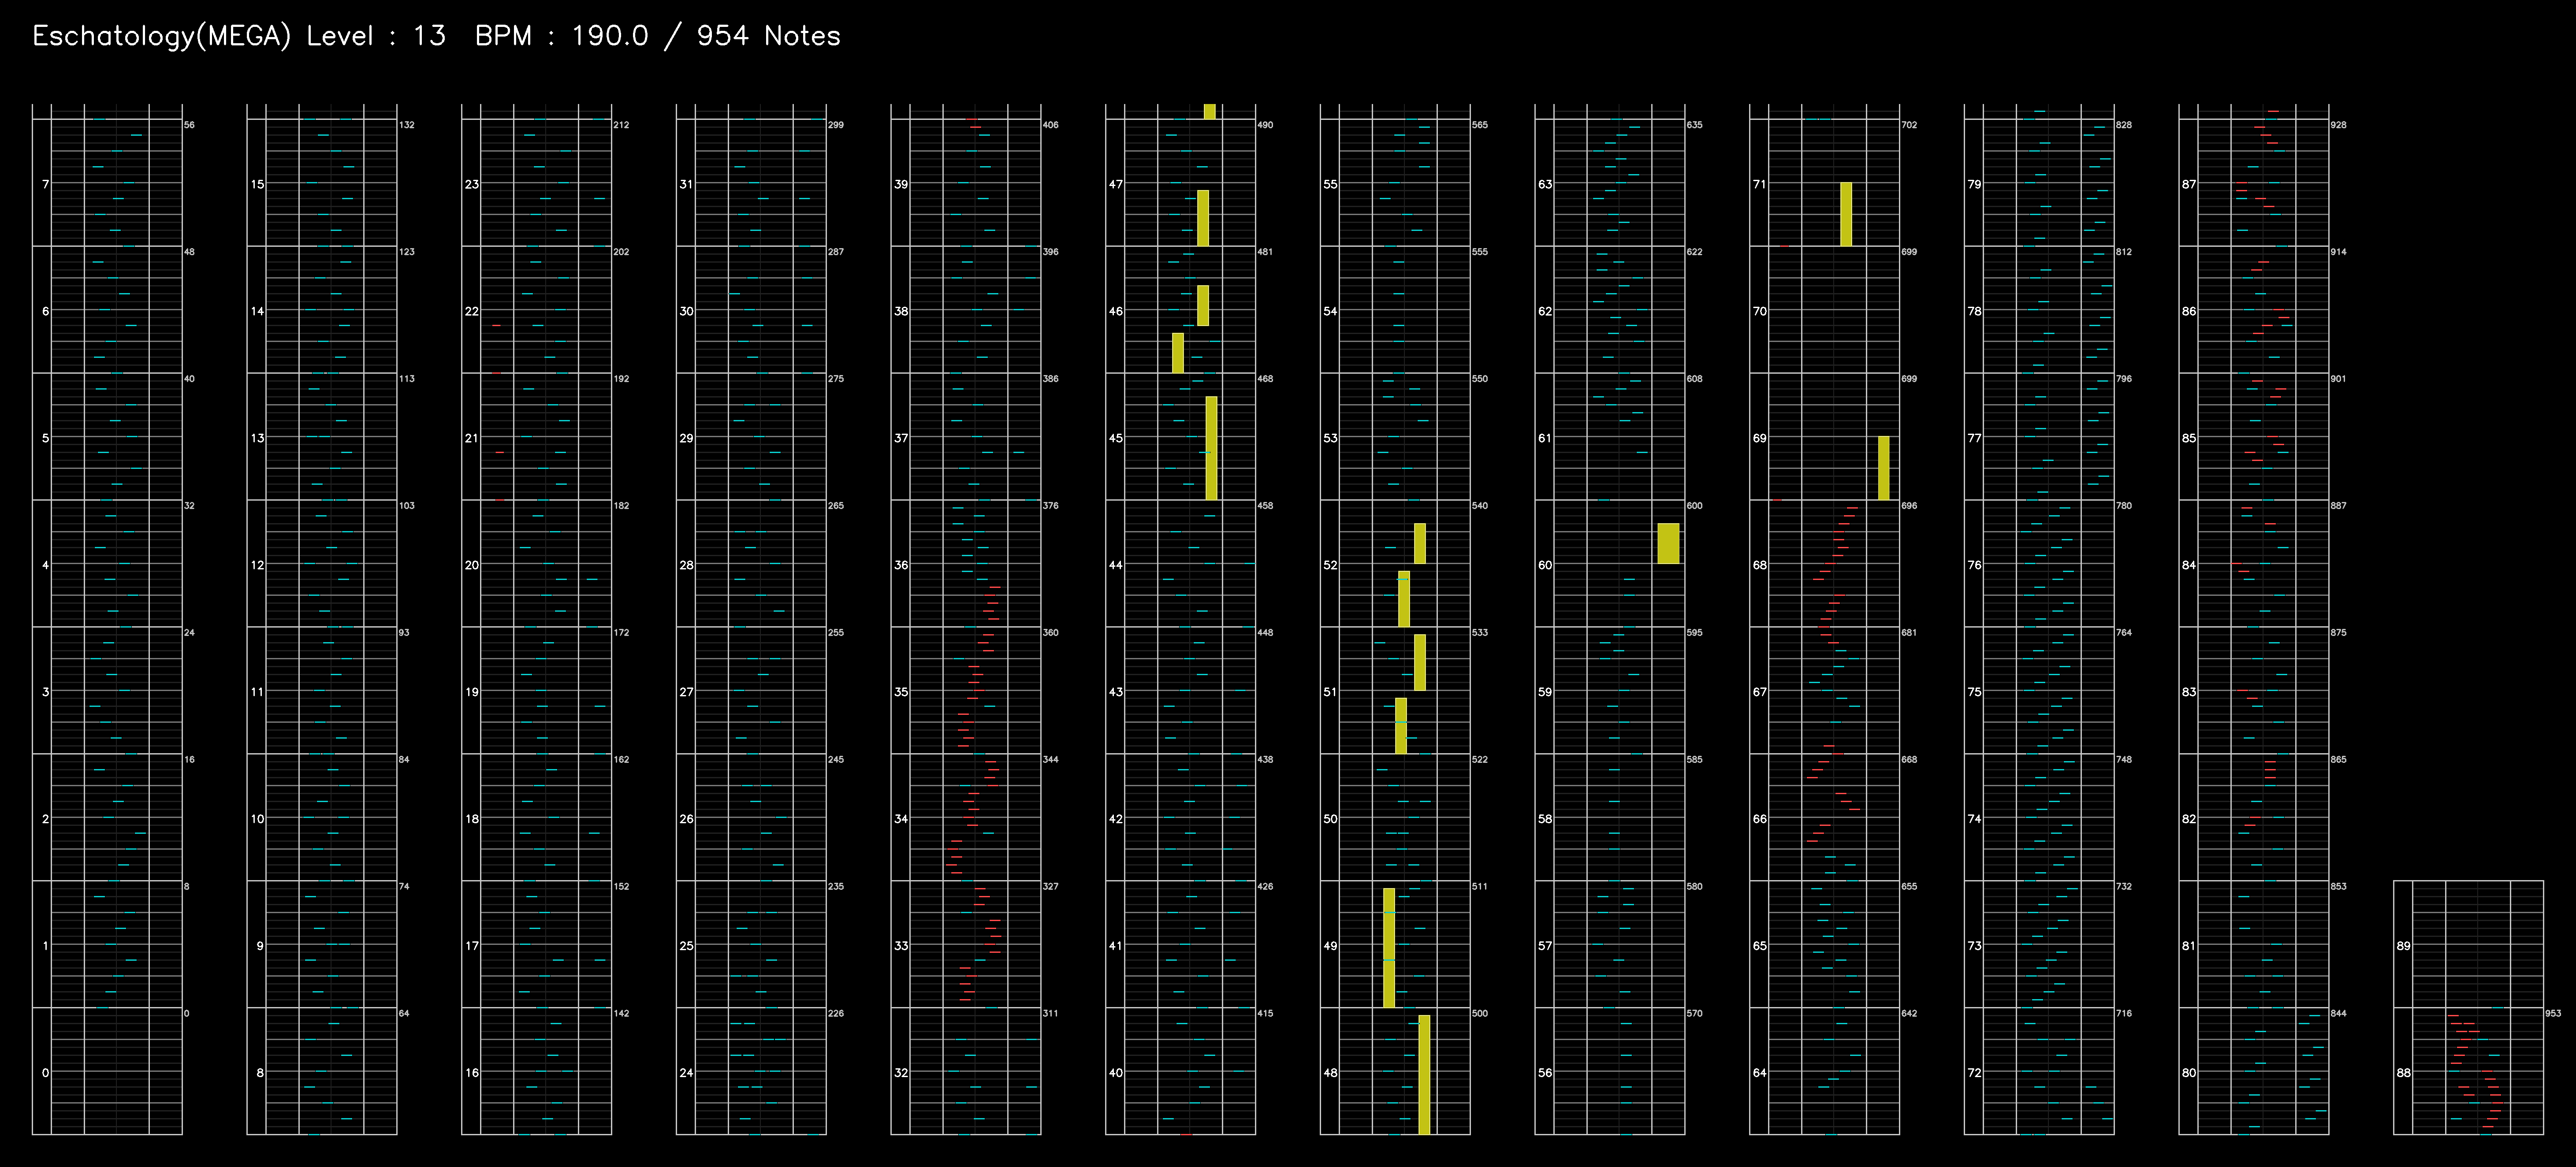Click the note count 635 label
2576x1167 pixels.
(x=1694, y=125)
